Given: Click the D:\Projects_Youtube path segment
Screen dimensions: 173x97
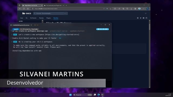Looking at the screenshot, I should [29, 29].
